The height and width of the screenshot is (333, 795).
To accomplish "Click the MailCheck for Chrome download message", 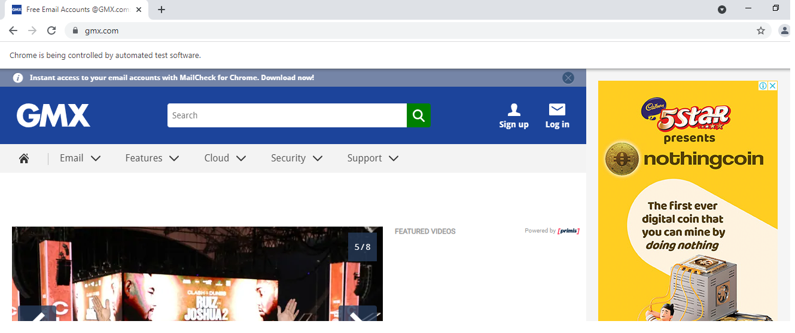I will [x=172, y=78].
